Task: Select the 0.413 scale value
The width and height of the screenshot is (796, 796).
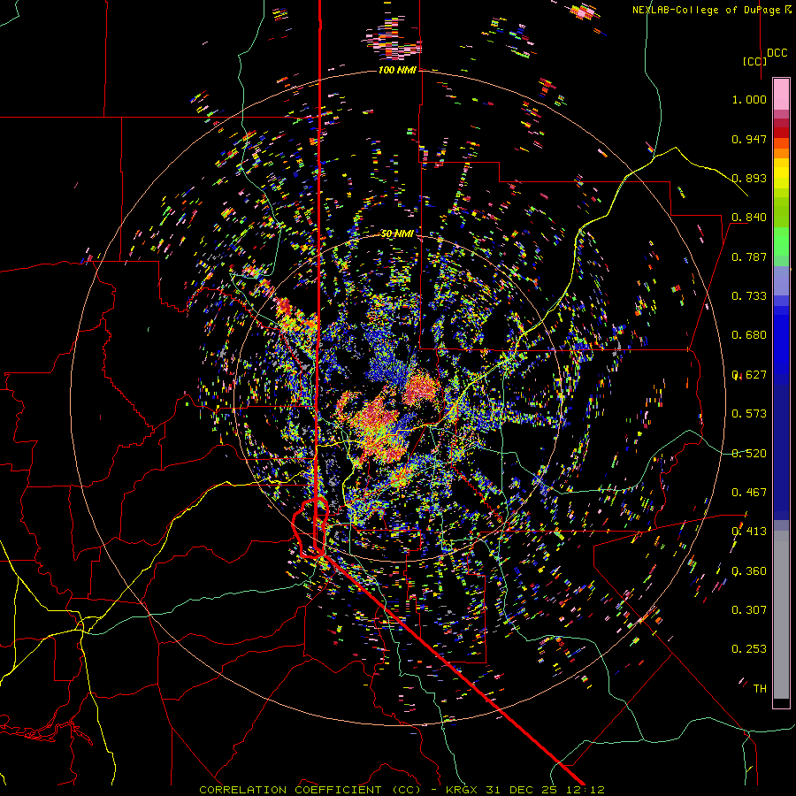Action: coord(749,532)
